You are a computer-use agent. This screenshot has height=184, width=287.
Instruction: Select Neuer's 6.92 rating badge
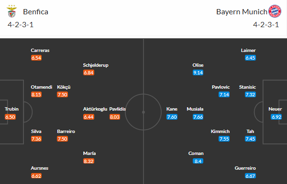tap(276, 117)
